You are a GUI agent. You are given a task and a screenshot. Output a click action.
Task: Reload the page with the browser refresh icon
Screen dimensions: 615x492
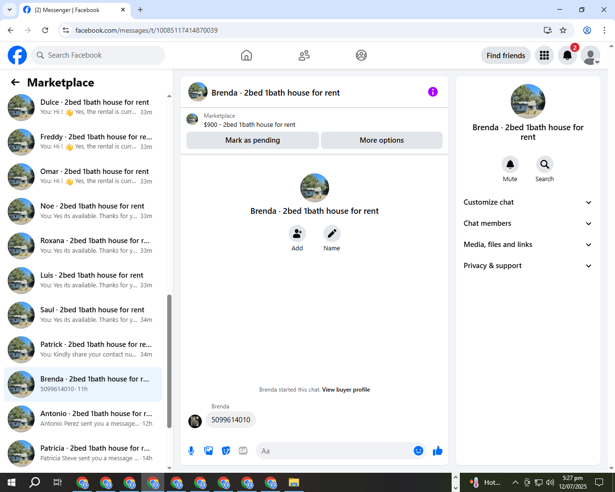click(45, 30)
